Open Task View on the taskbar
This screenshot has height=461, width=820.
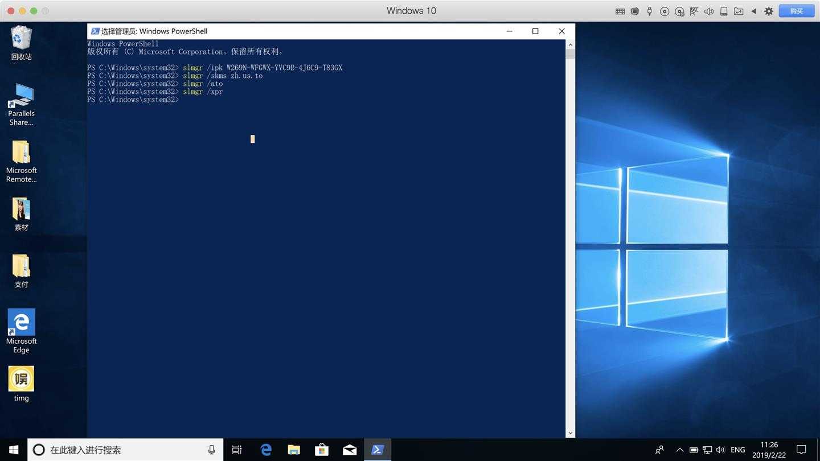click(237, 450)
